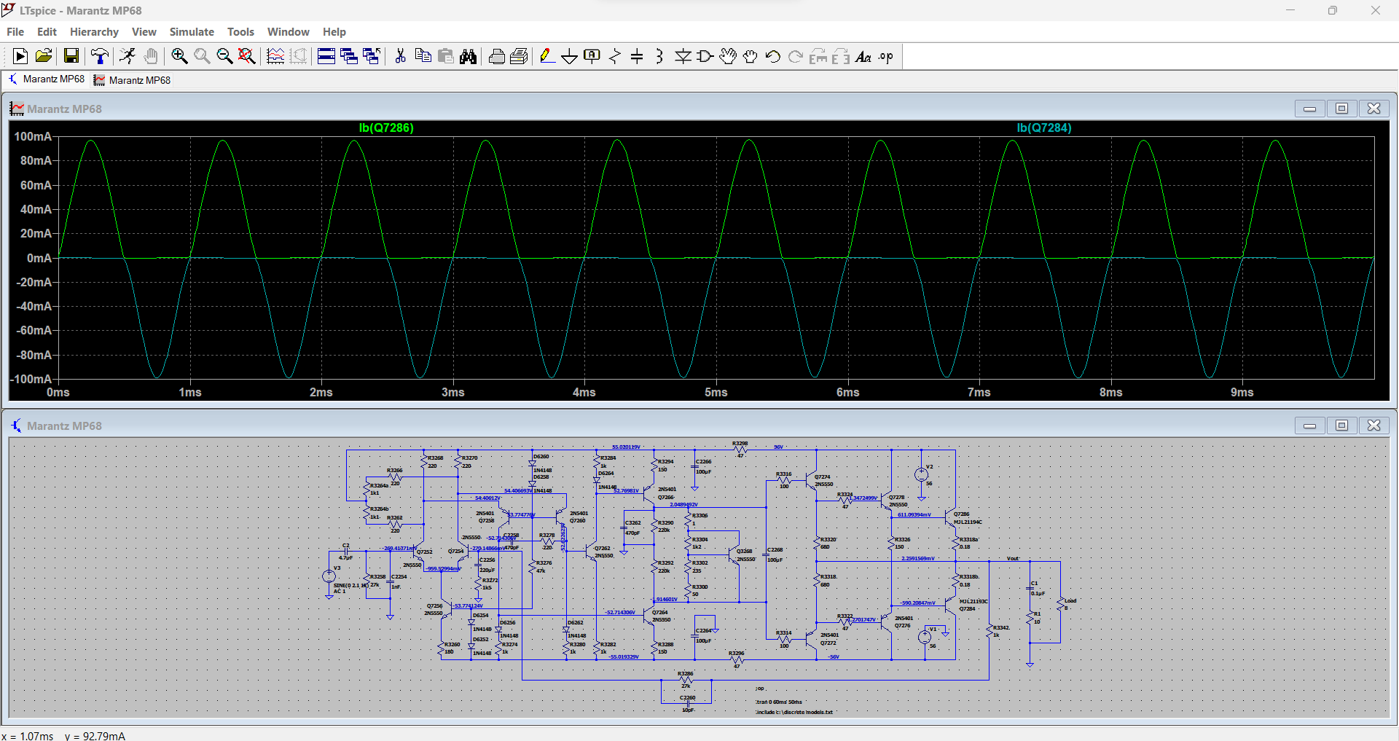Open the Simulate menu
The image size is (1399, 741).
click(192, 32)
